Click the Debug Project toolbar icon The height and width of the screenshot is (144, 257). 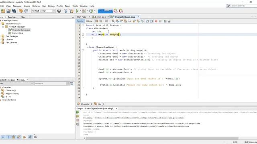click(x=84, y=11)
